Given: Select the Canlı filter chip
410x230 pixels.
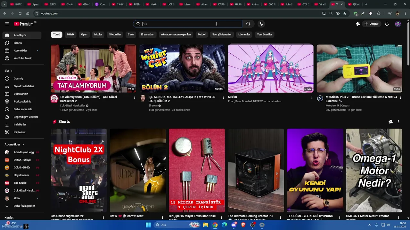Looking at the screenshot, I should [131, 34].
